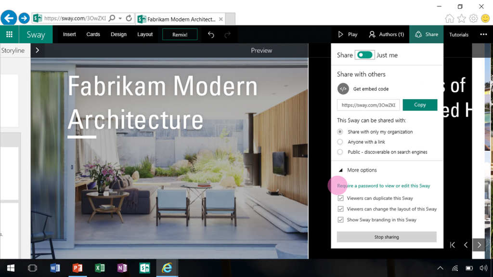This screenshot has height=277, width=493.
Task: Switch to the Storyline tab
Action: click(x=13, y=51)
